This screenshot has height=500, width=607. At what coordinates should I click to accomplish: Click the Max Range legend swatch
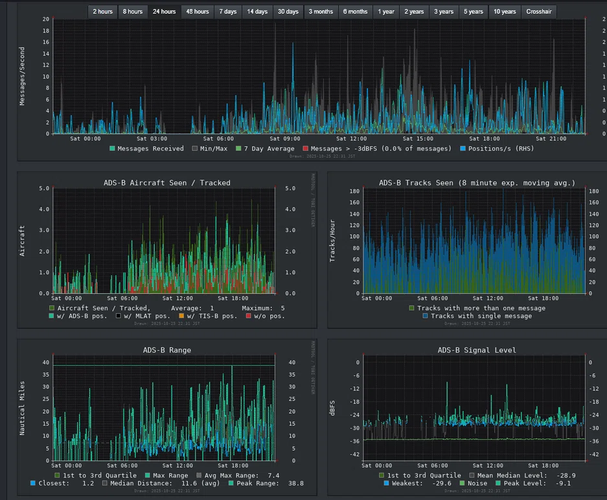[x=148, y=475]
